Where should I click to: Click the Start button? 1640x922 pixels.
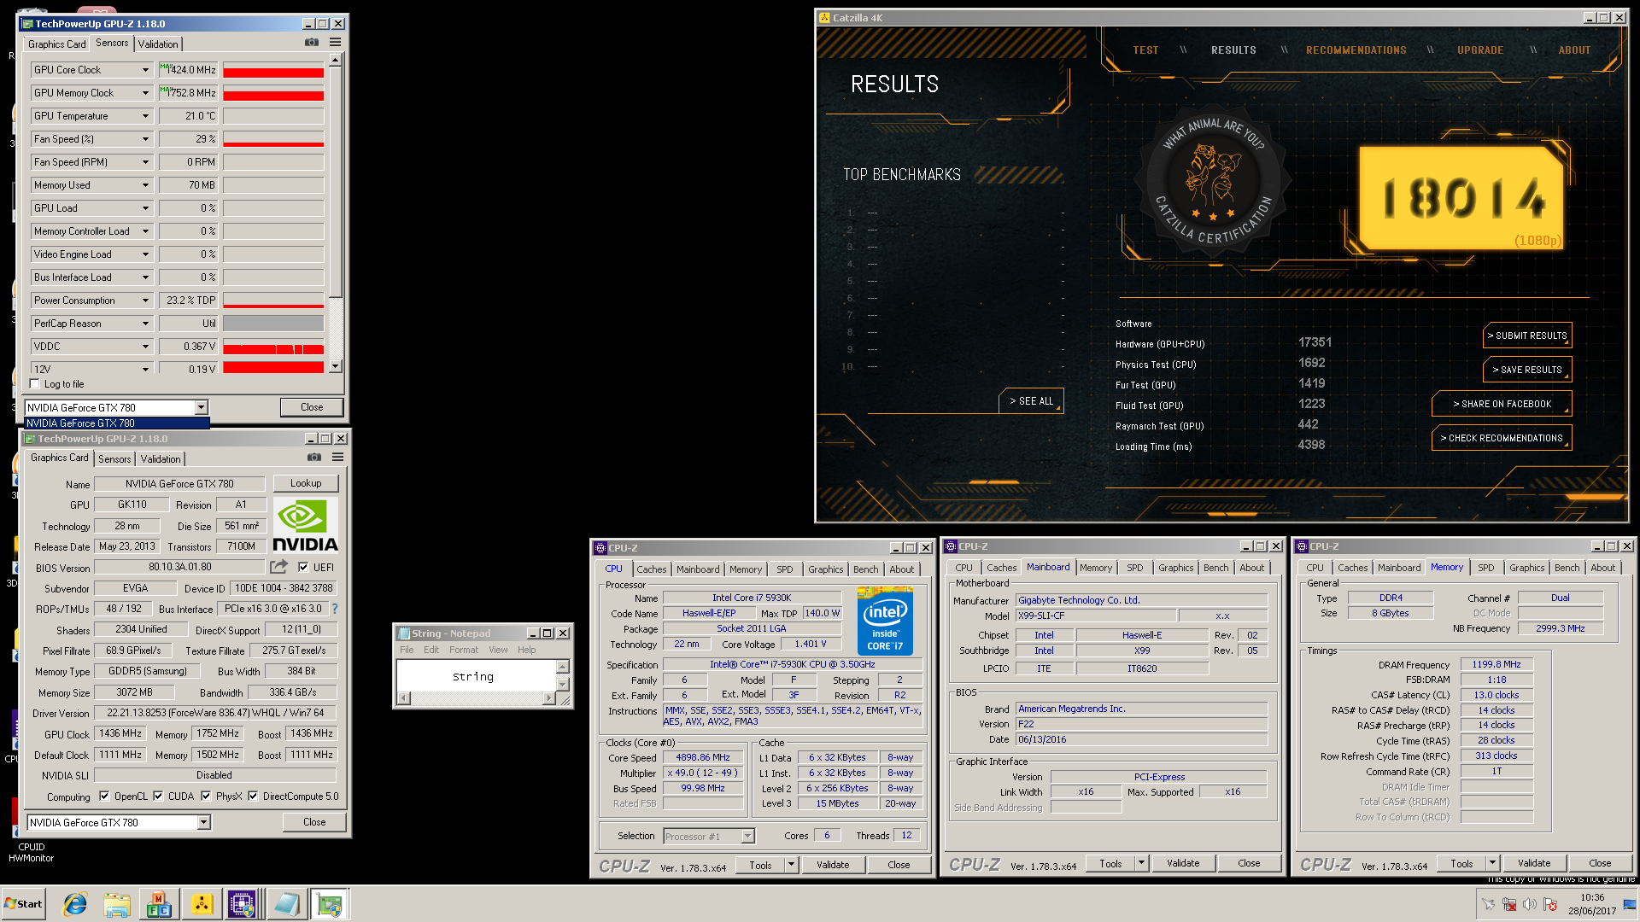23,904
